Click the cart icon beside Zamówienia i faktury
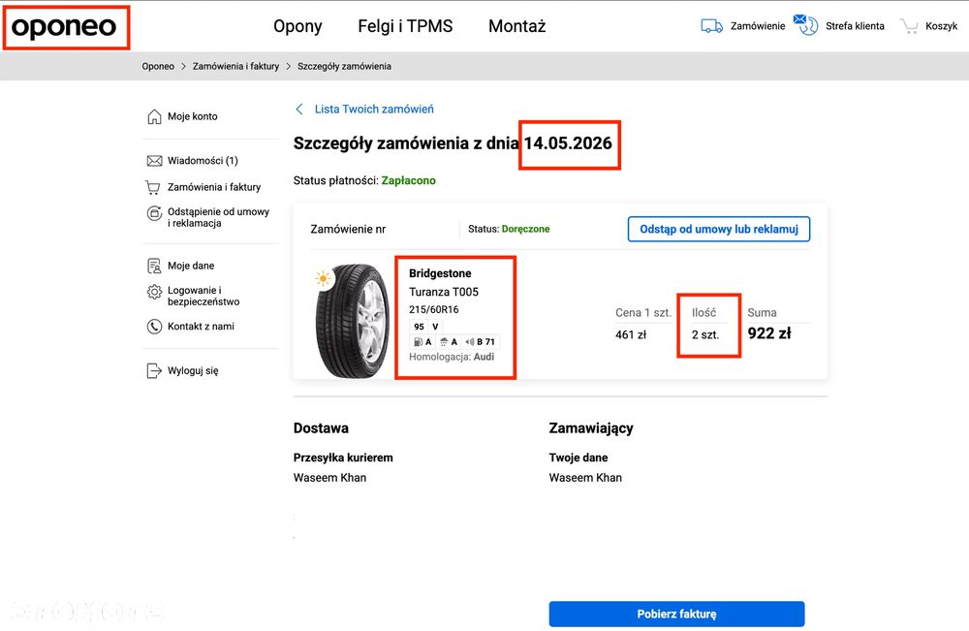The image size is (969, 631). 153,187
